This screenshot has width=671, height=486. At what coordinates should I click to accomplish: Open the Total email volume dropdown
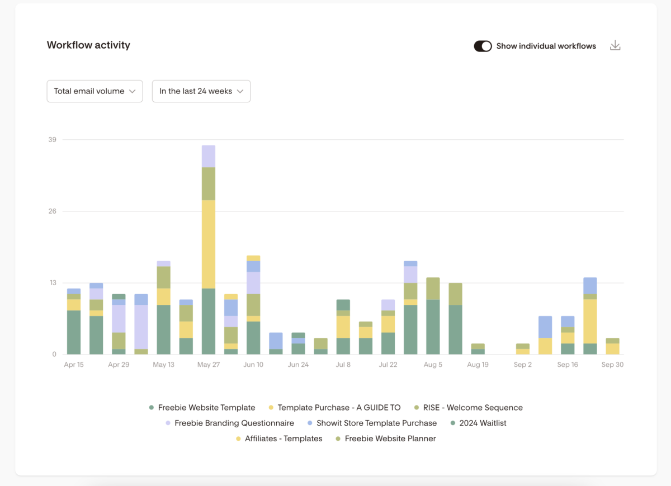pos(94,91)
